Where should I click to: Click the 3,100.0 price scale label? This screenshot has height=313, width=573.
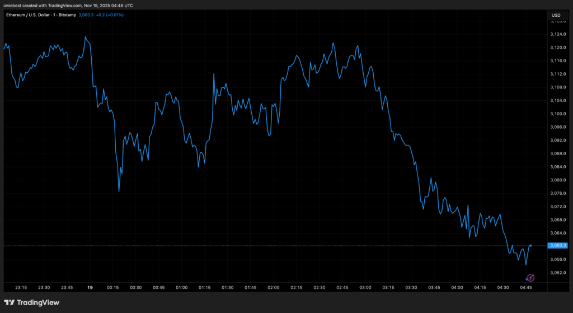point(558,114)
